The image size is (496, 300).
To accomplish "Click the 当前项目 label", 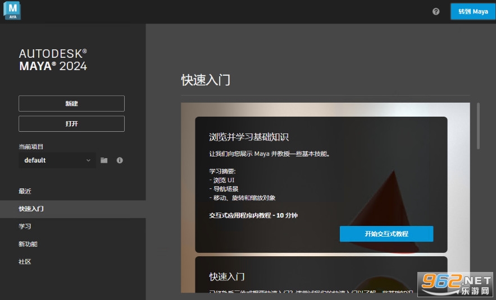I will coord(31,146).
